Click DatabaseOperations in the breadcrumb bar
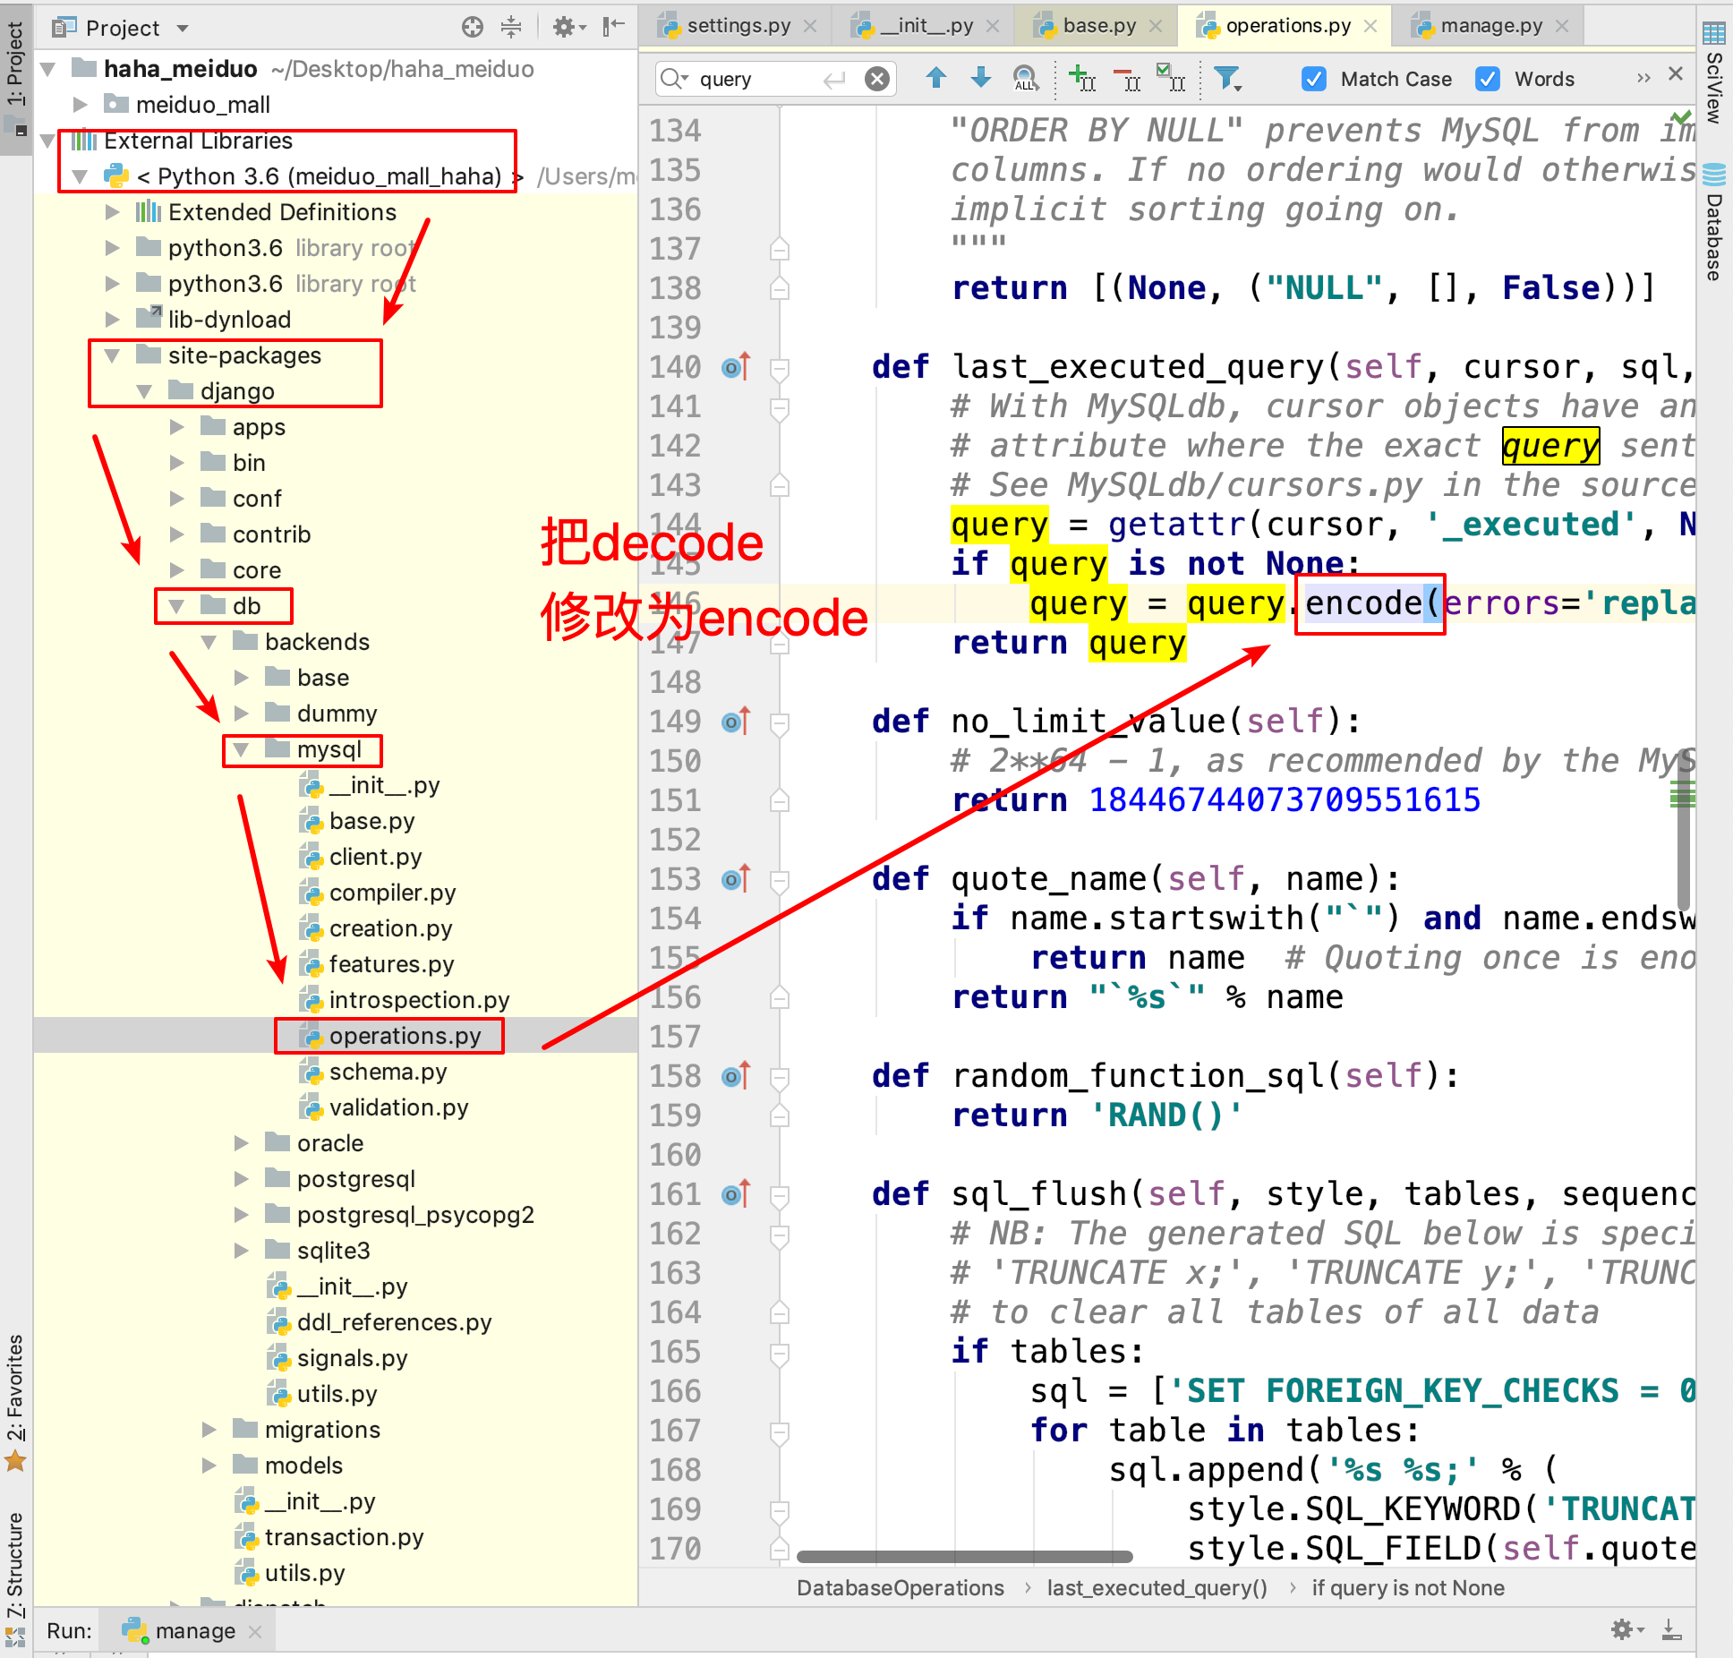The height and width of the screenshot is (1658, 1733). point(900,1588)
